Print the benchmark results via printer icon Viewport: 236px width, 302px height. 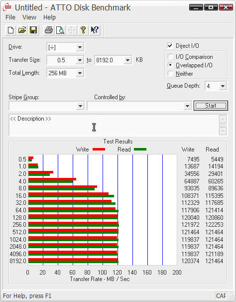click(x=49, y=30)
